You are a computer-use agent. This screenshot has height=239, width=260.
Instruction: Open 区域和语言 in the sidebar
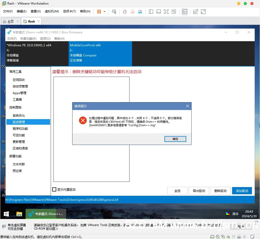pyautogui.click(x=20, y=148)
